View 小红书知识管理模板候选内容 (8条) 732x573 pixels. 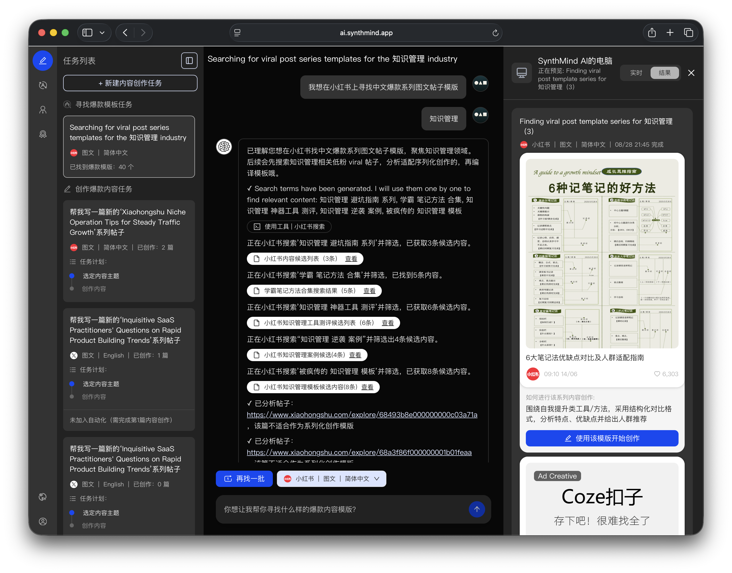click(x=313, y=387)
